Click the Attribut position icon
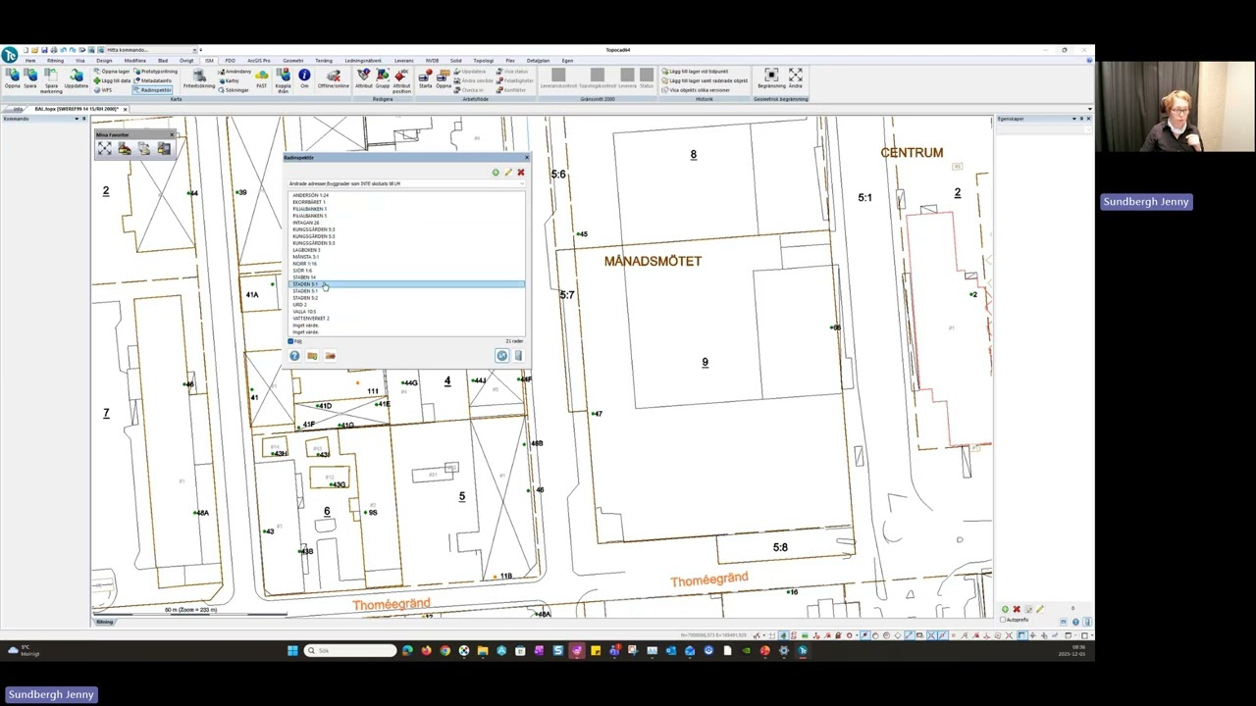 pos(401,78)
